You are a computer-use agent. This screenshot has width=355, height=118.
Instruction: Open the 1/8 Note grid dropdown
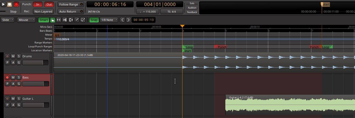109,20
